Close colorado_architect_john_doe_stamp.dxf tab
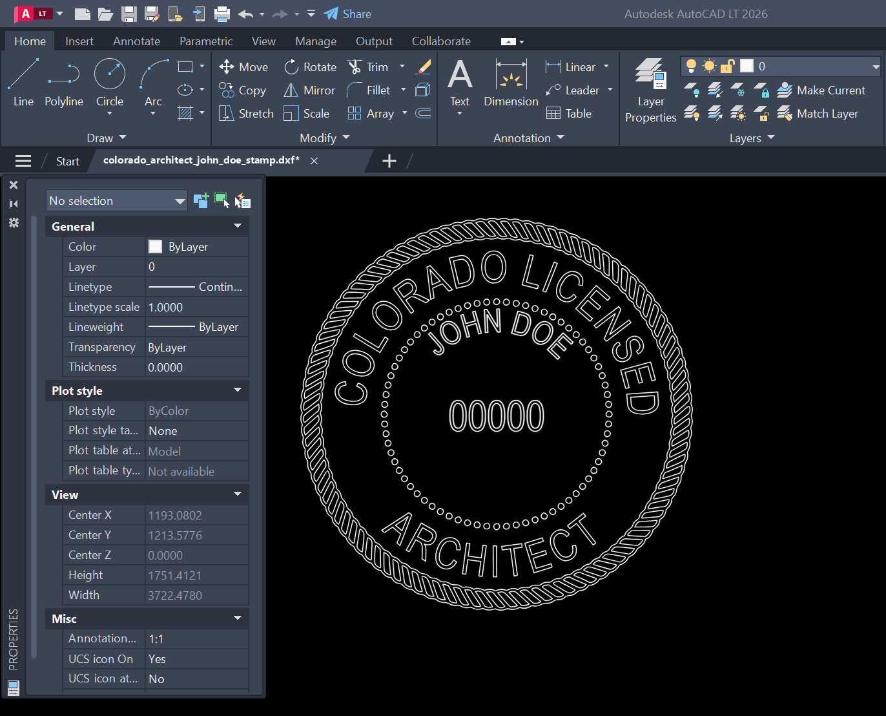This screenshot has height=716, width=886. tap(314, 161)
